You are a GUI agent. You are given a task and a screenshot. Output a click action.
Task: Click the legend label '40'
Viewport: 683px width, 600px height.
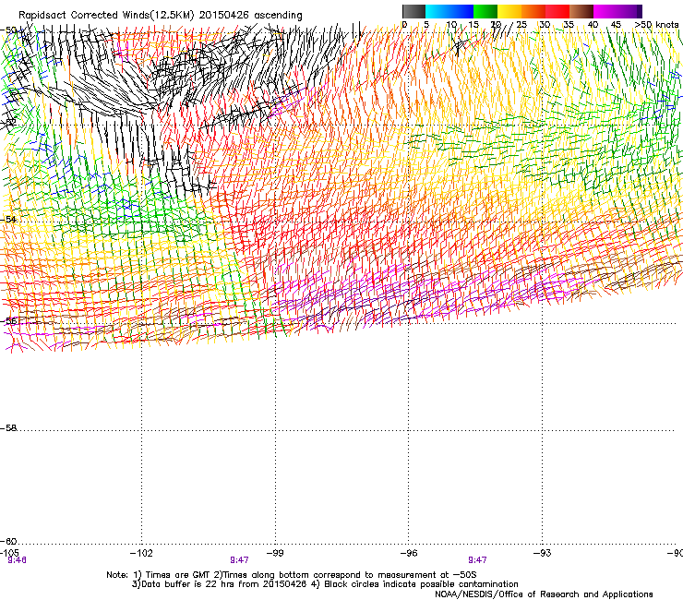pos(593,24)
